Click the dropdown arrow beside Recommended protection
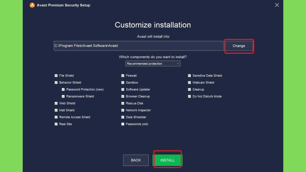The height and width of the screenshot is (172, 306). [x=178, y=64]
